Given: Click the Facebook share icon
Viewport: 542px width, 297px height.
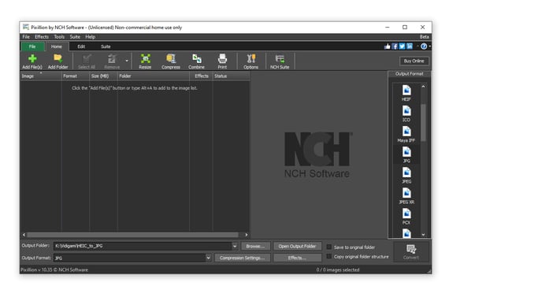Looking at the screenshot, I should [x=395, y=46].
